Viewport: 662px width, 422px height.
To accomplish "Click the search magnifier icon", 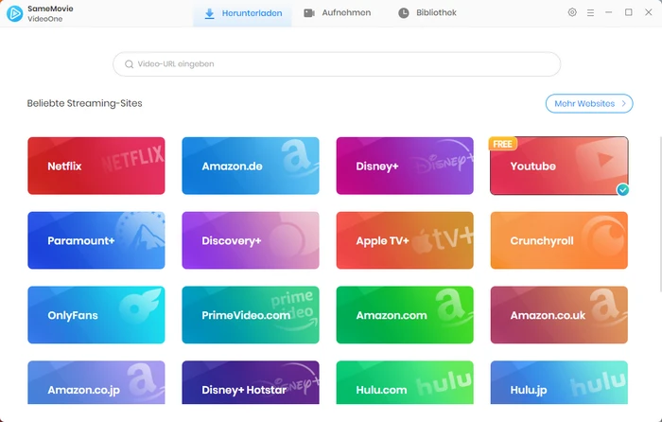I will [129, 64].
